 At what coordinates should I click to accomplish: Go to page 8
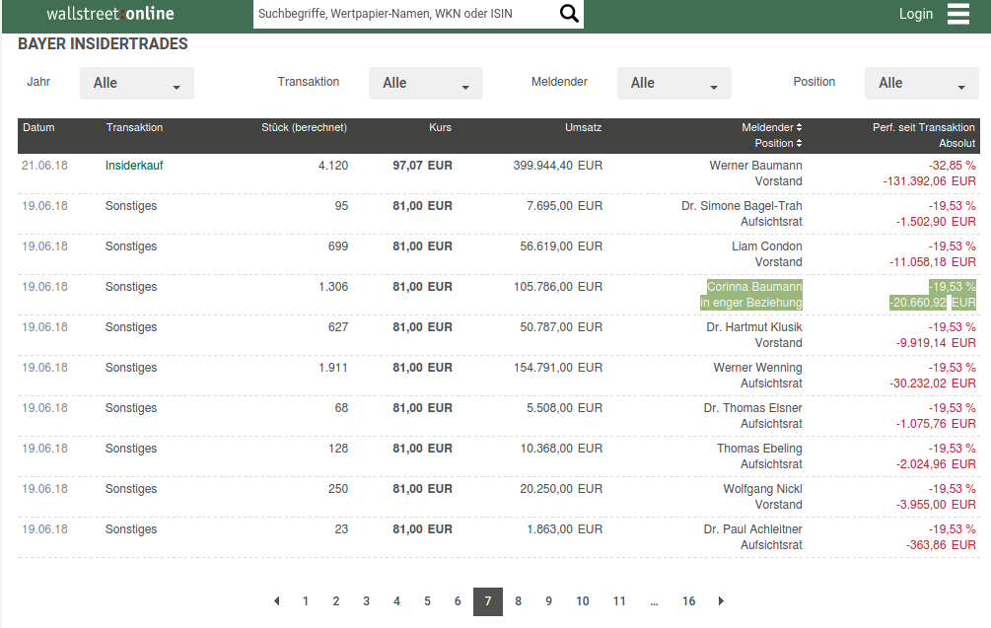518,601
